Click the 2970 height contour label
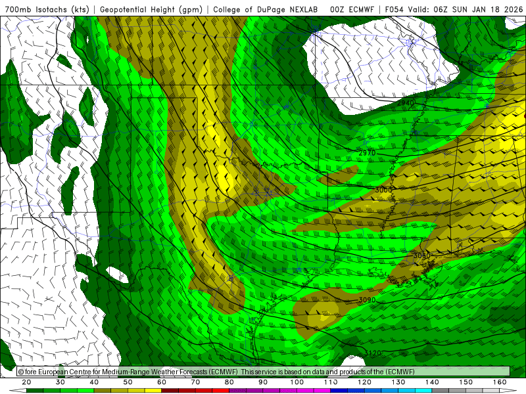 pyautogui.click(x=367, y=153)
